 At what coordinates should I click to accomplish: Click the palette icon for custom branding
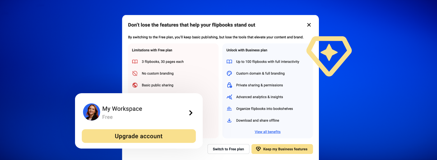[229, 73]
